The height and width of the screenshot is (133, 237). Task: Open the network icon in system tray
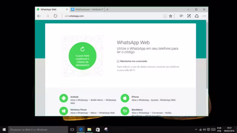click(200, 129)
